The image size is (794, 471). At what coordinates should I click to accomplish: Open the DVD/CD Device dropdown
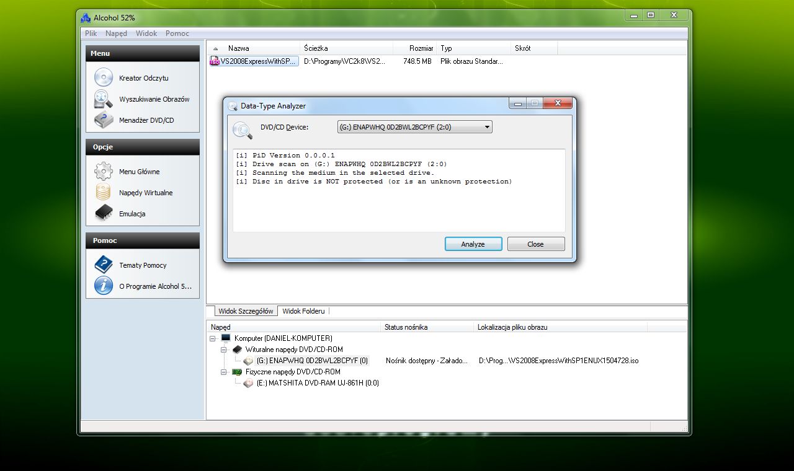(x=414, y=127)
